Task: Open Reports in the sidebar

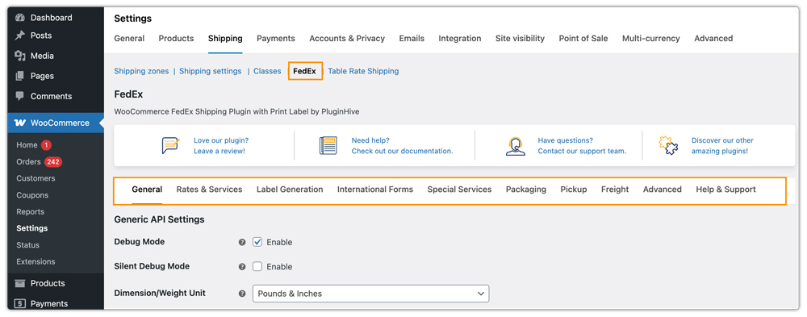Action: (31, 211)
